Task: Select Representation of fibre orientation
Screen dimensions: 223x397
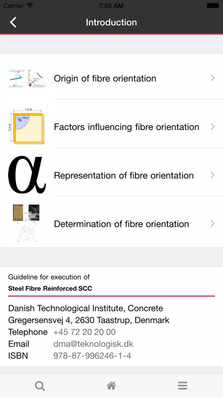Action: tap(112, 175)
